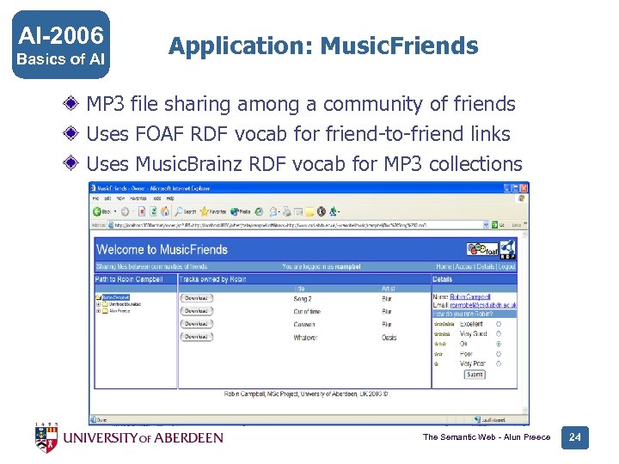Select the Very Poor rating radio button
619x464 pixels.
coord(499,363)
